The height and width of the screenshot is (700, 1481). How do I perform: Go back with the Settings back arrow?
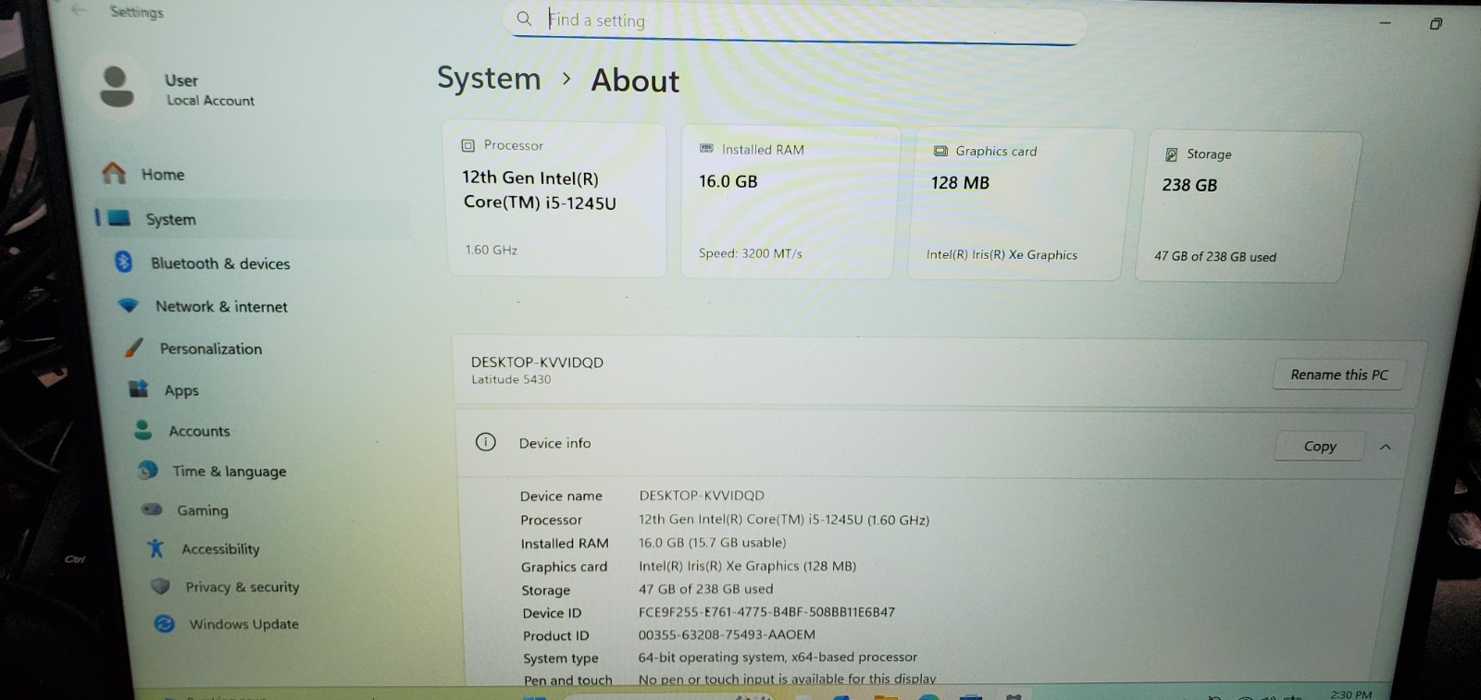tap(80, 10)
